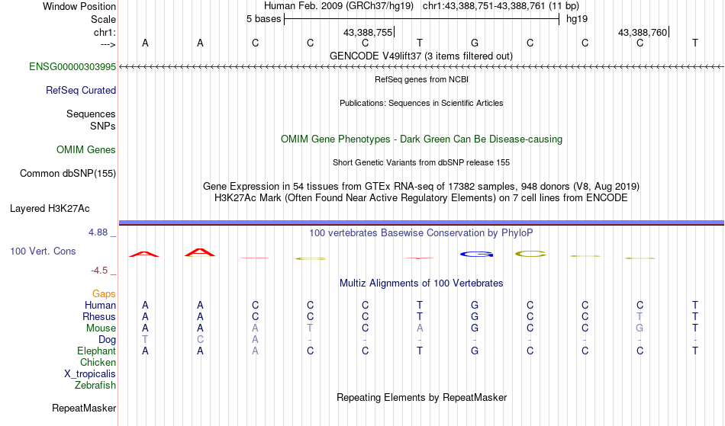The width and height of the screenshot is (725, 426).
Task: Click the H3K27Ac Mark ENCODE title
Action: click(421, 198)
